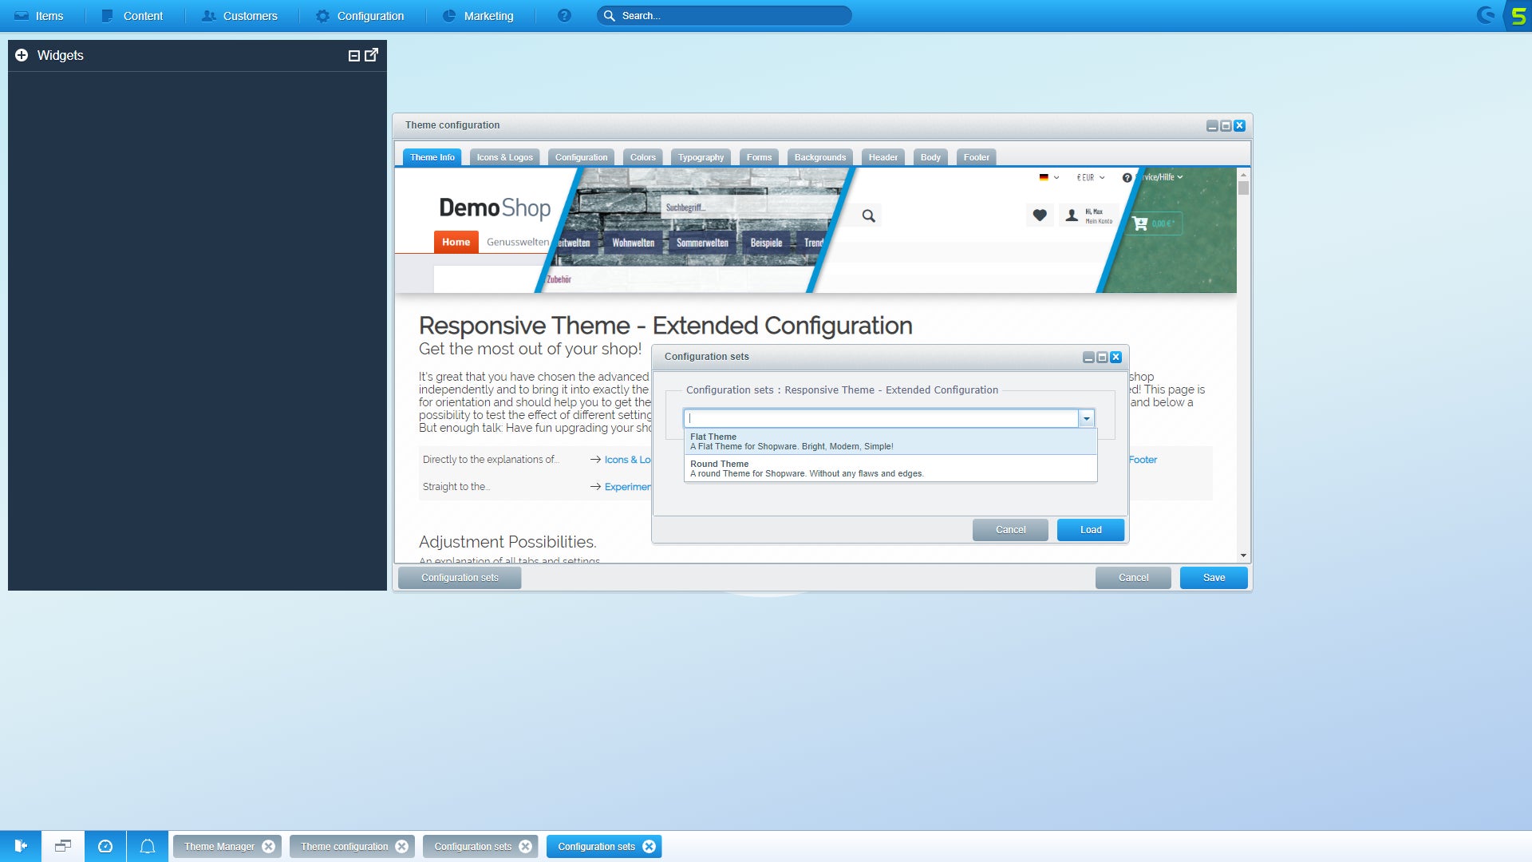Expand the configuration sets combo box arrow
The image size is (1532, 862).
tap(1086, 418)
